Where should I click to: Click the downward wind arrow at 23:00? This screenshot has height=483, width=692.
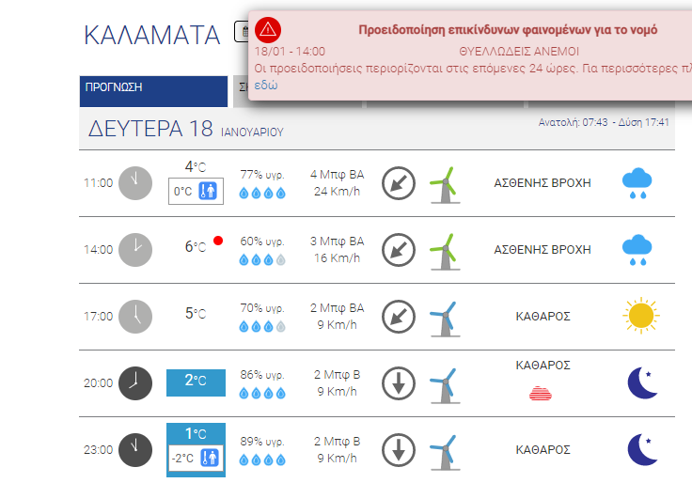pos(399,450)
